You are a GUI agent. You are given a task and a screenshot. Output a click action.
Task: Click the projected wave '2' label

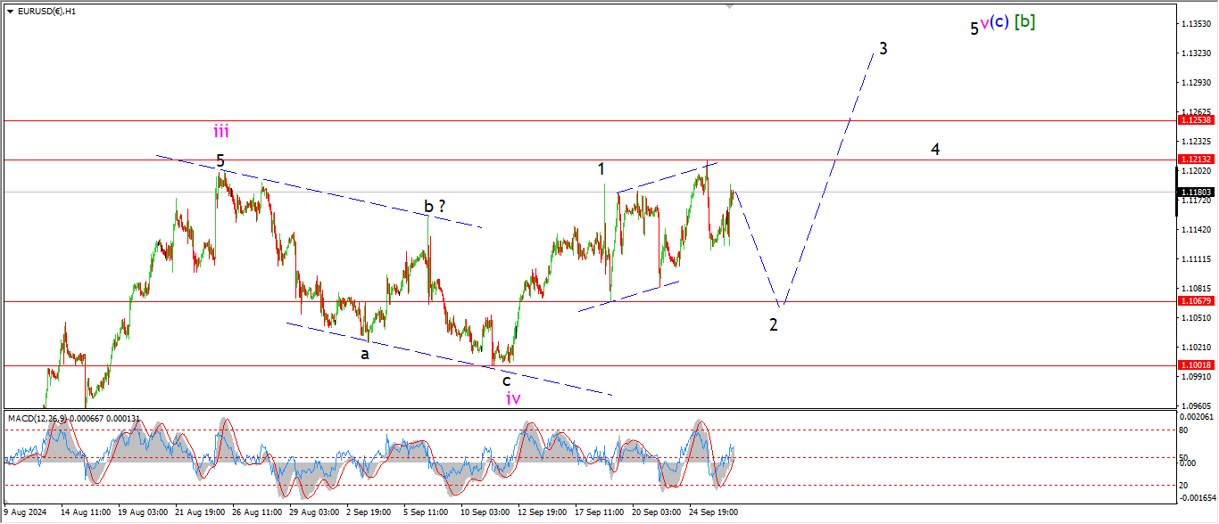(x=774, y=324)
